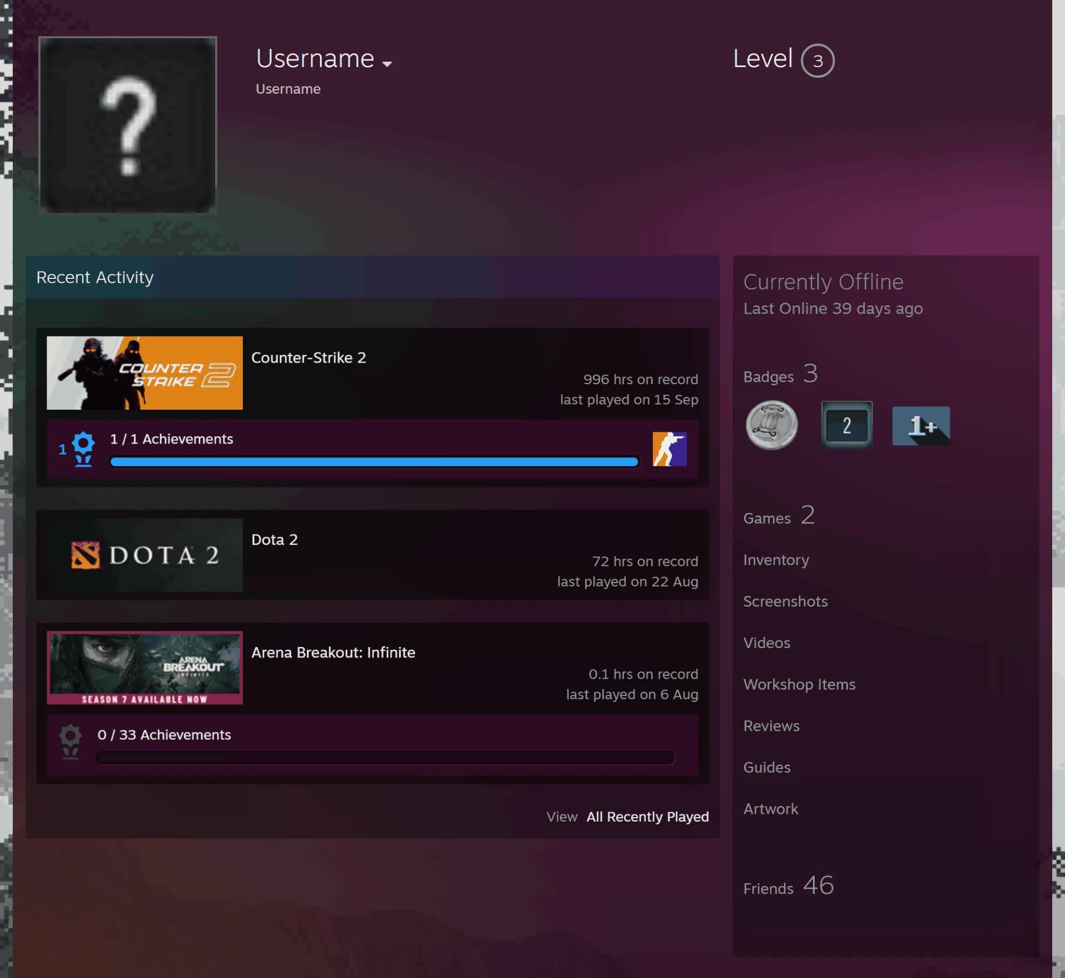Click the 996 hrs on record text
Image resolution: width=1065 pixels, height=978 pixels.
point(641,379)
